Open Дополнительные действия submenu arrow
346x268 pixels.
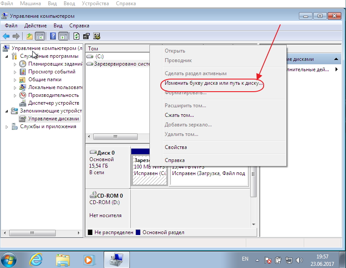click(336, 69)
